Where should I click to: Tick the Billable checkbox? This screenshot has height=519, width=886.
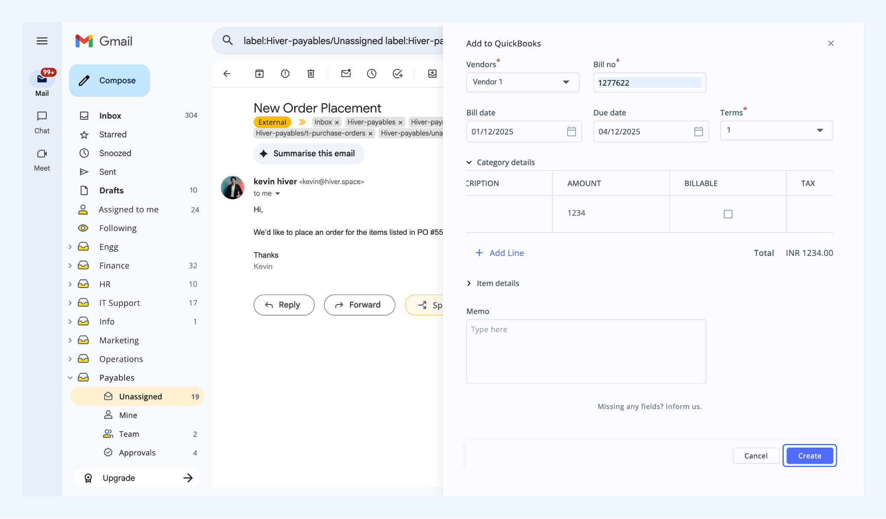click(728, 214)
